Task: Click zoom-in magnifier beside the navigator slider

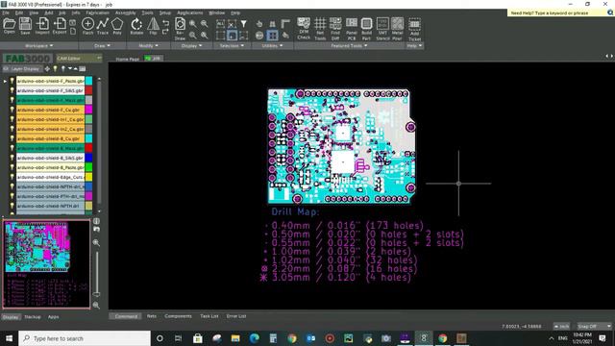Action: 96,243
